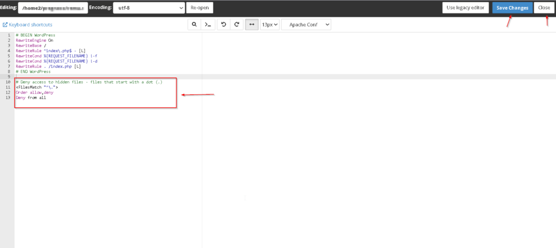
Task: Click the 'RewriteRule ^index\.php$ - [L]' line
Action: click(50, 50)
